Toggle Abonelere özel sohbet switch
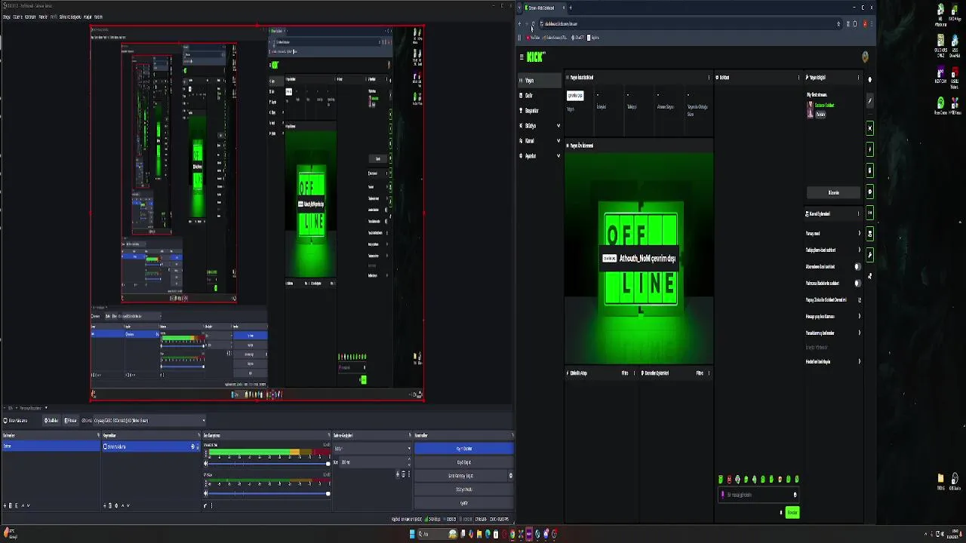966x543 pixels. (857, 266)
